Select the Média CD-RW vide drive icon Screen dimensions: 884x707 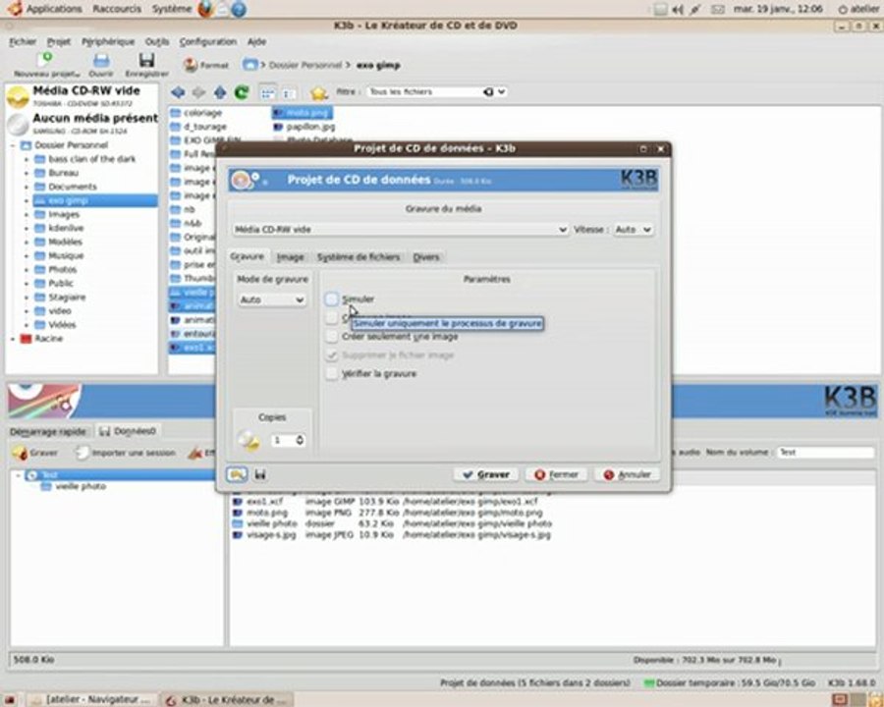(18, 96)
